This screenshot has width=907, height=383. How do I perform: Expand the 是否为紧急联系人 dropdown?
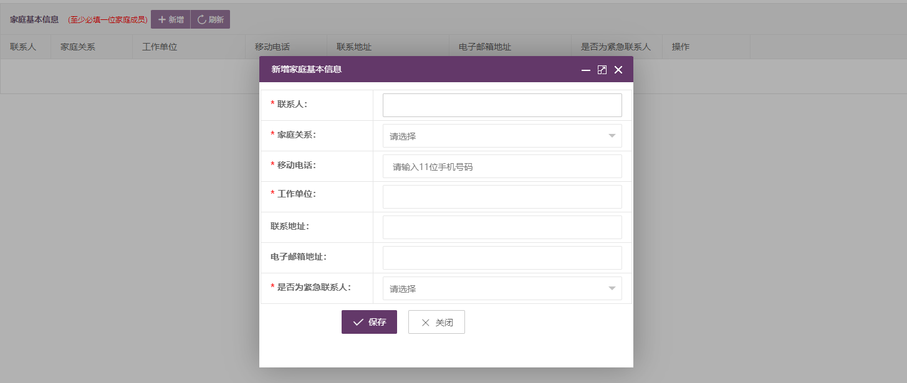coord(502,288)
